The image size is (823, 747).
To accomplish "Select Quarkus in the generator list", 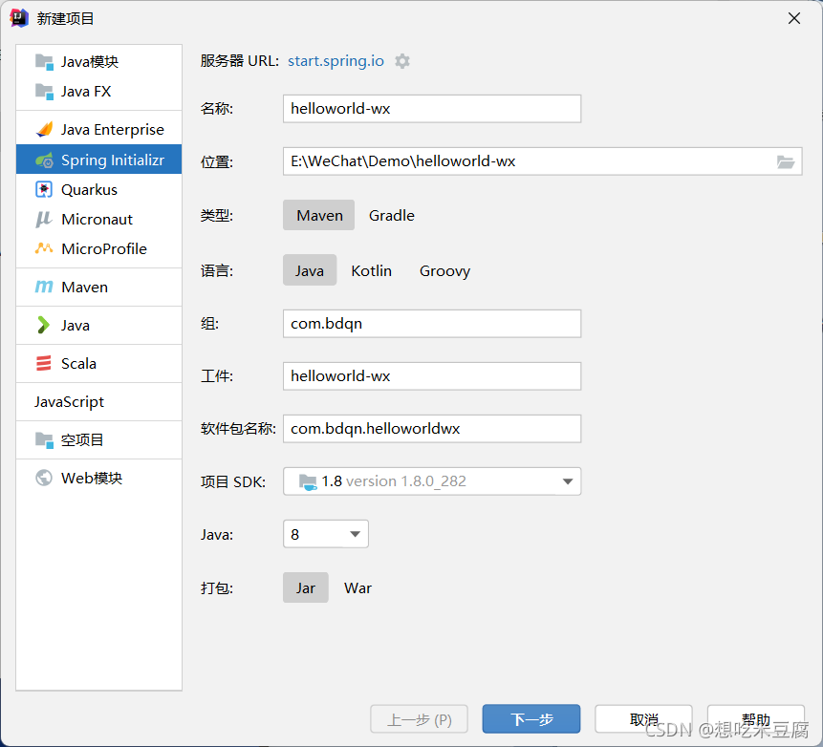I will click(99, 189).
